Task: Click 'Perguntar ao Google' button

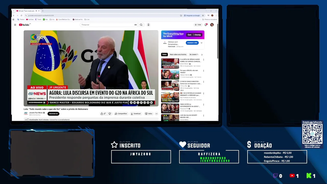Action: [x=192, y=16]
